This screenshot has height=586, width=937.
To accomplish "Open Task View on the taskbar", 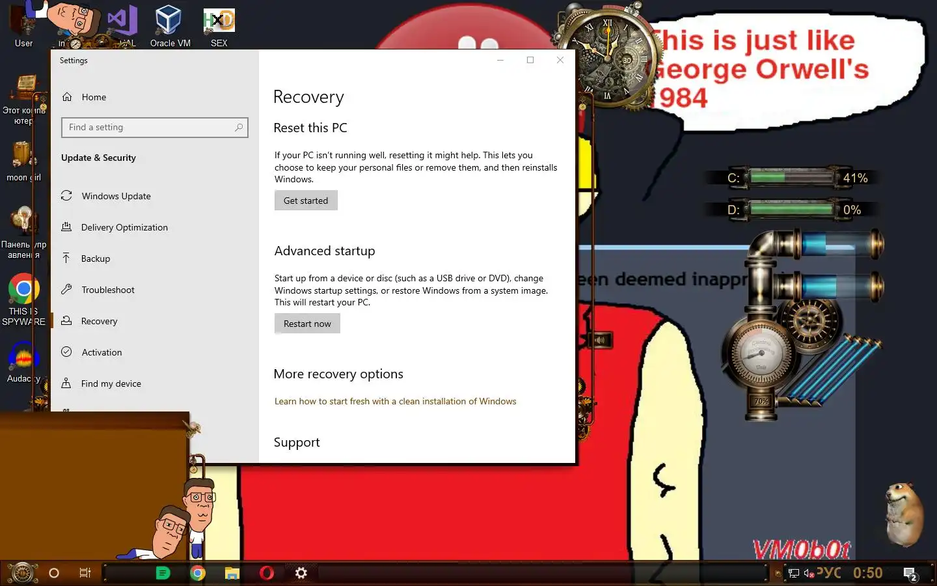I will click(85, 573).
